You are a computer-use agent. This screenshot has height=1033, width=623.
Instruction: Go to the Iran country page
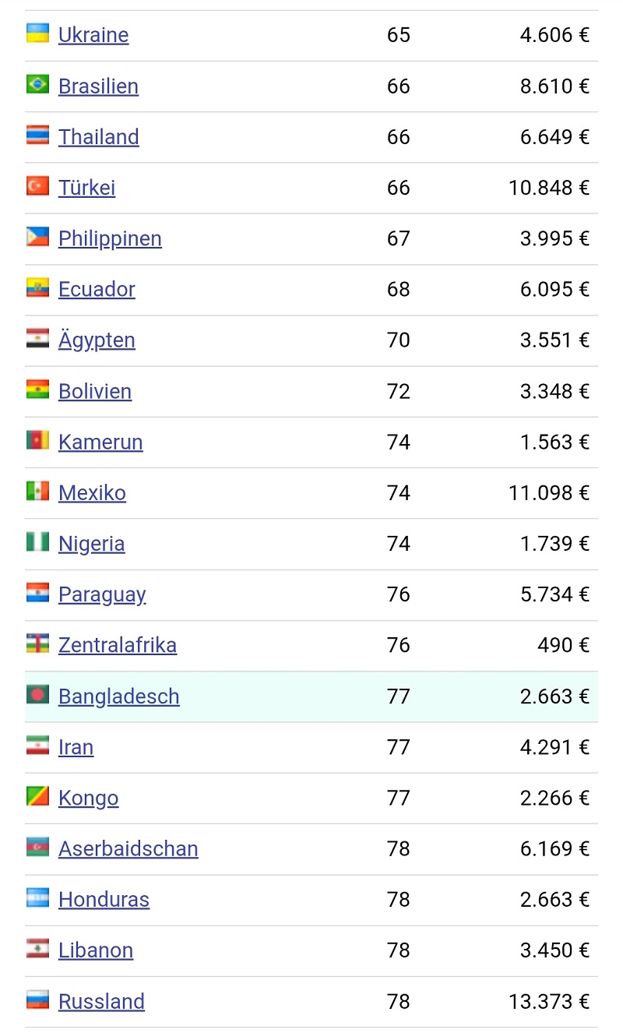tap(76, 747)
